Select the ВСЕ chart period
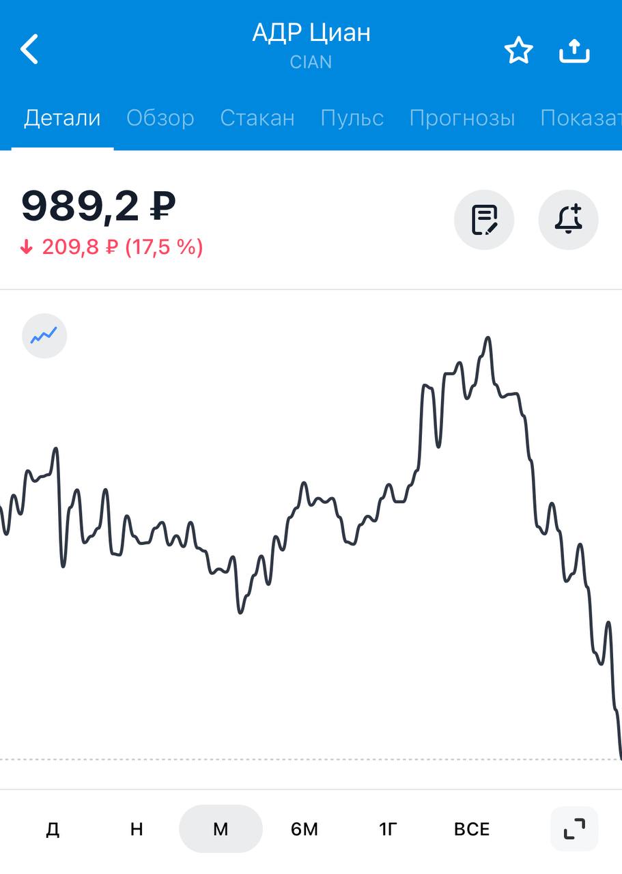This screenshot has width=622, height=874. tap(472, 829)
